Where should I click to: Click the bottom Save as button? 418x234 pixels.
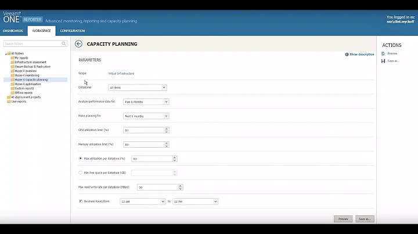tap(365, 219)
